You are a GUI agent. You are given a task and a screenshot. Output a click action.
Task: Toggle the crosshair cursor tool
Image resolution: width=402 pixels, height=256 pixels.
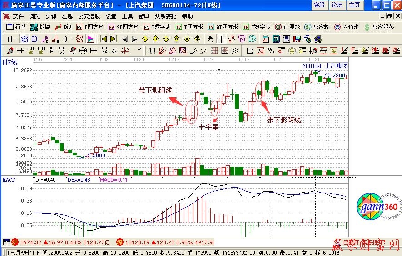[x=221, y=39]
